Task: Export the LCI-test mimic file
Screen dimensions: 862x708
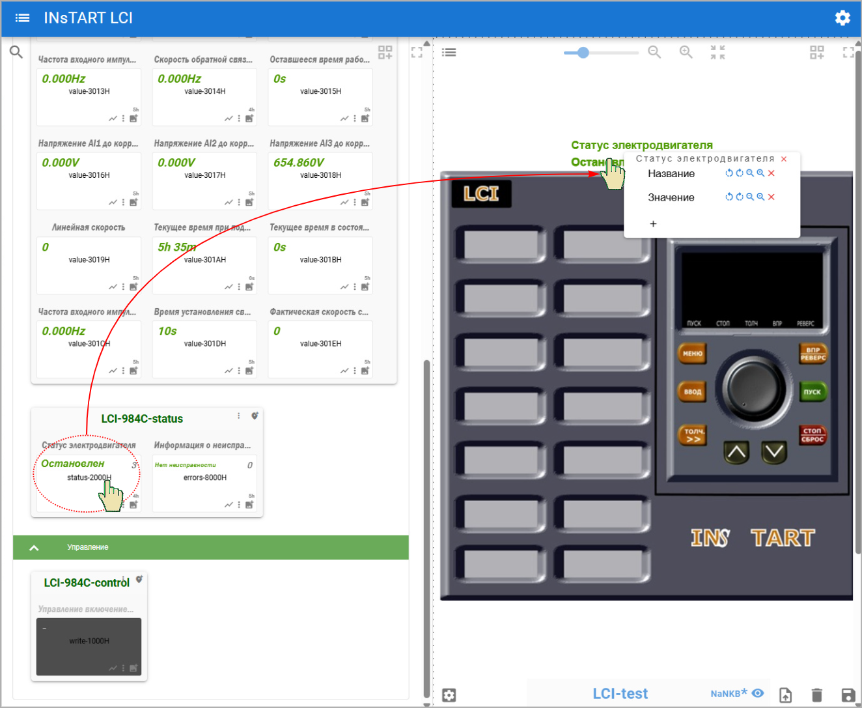Action: coord(786,695)
